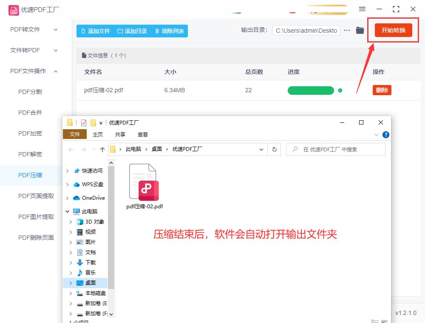
Task: Click the Explorer forward arrow
Action: pyautogui.click(x=83, y=150)
